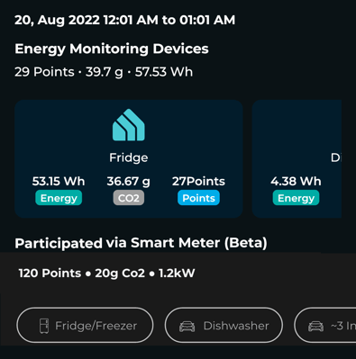This screenshot has width=356, height=359.
Task: Open the Fridge device card
Action: 129,159
